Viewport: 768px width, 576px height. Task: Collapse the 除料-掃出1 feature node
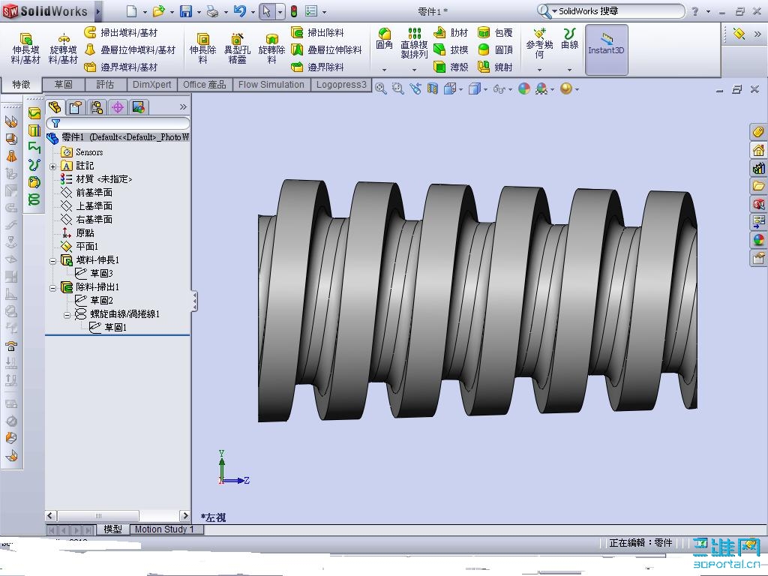53,288
